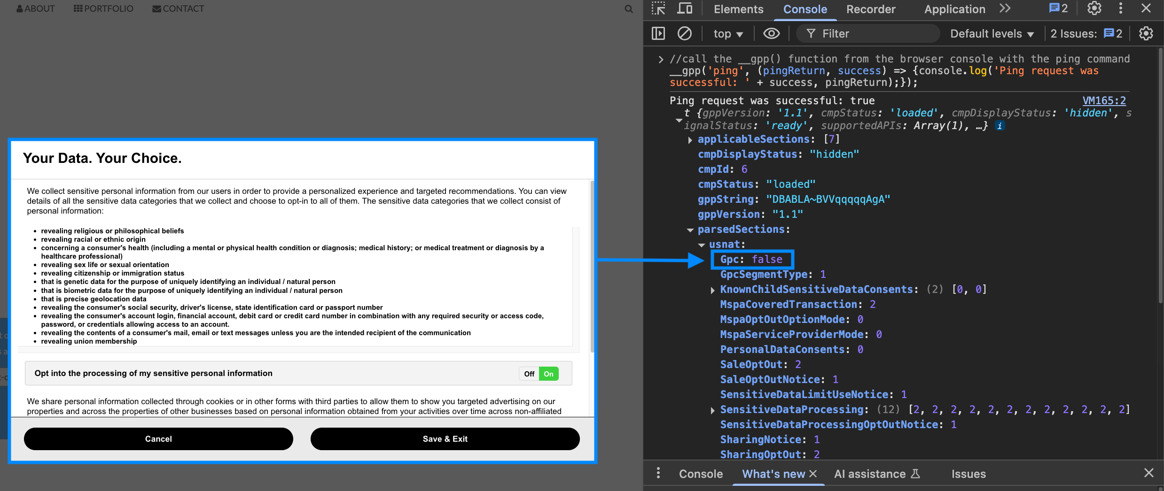Click the PersonalDataConsents: 0 property
Image resolution: width=1164 pixels, height=491 pixels.
tap(791, 350)
